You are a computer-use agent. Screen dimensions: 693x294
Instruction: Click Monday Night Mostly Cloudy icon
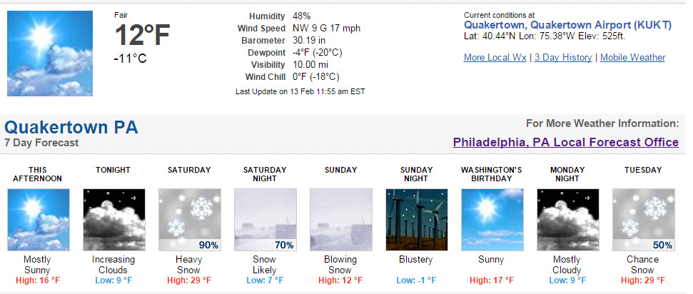(x=568, y=220)
